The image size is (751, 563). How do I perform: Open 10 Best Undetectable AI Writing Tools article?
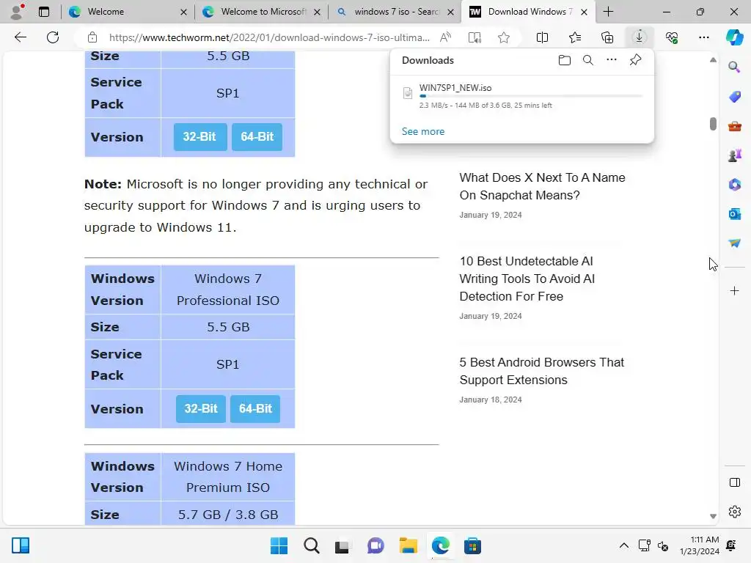tap(527, 279)
